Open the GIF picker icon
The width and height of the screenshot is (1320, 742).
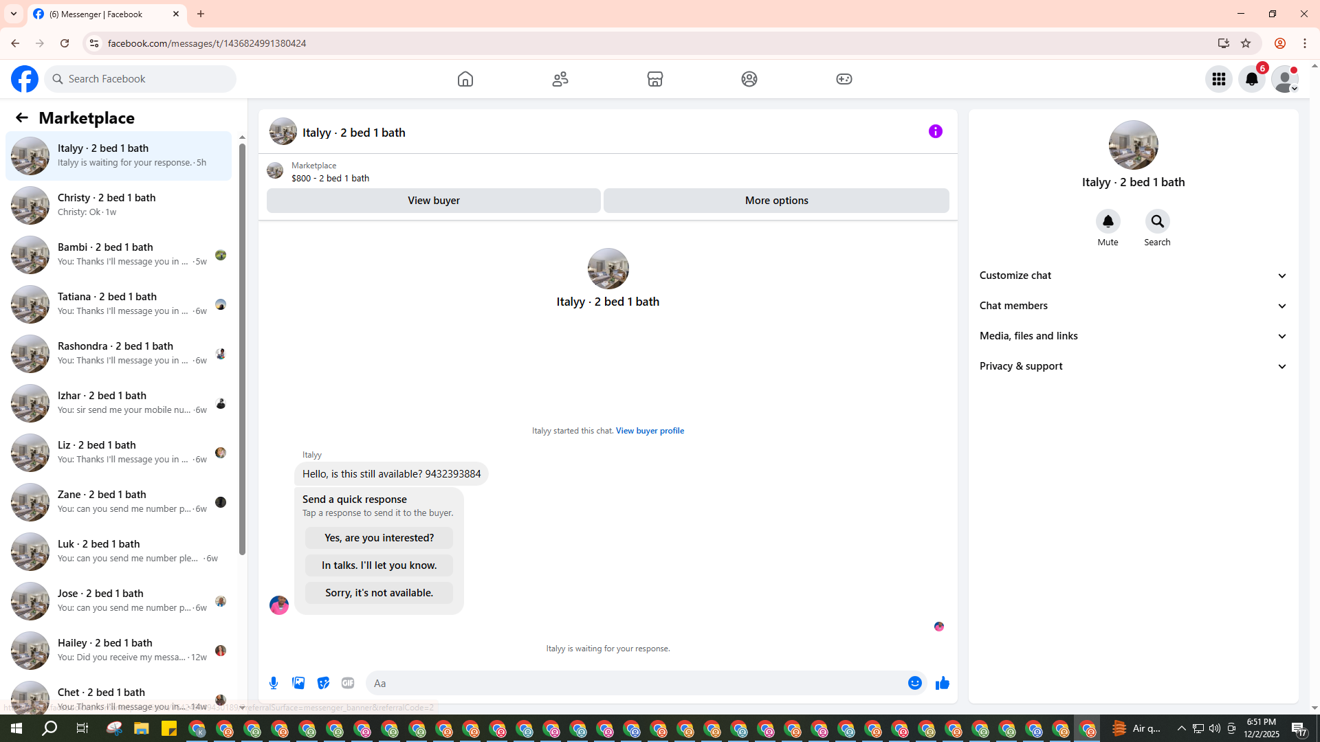[348, 683]
